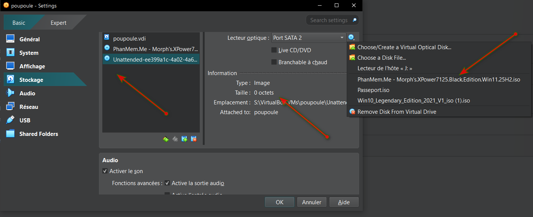Select Choose a Disk File menu entry

click(x=382, y=58)
